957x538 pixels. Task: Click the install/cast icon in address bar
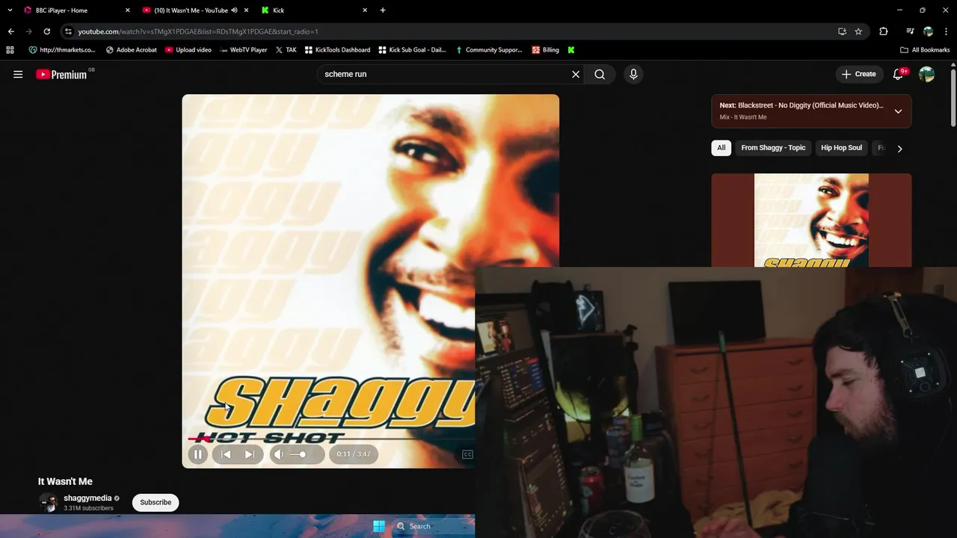point(842,31)
